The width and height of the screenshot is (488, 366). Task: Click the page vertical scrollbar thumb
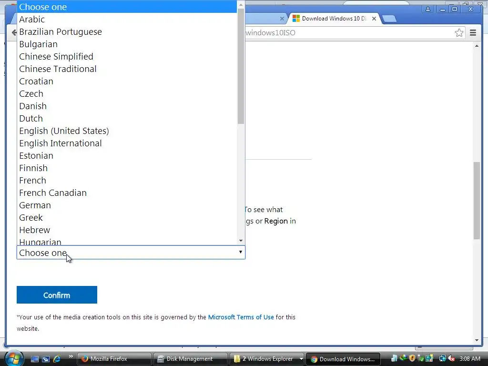477,201
